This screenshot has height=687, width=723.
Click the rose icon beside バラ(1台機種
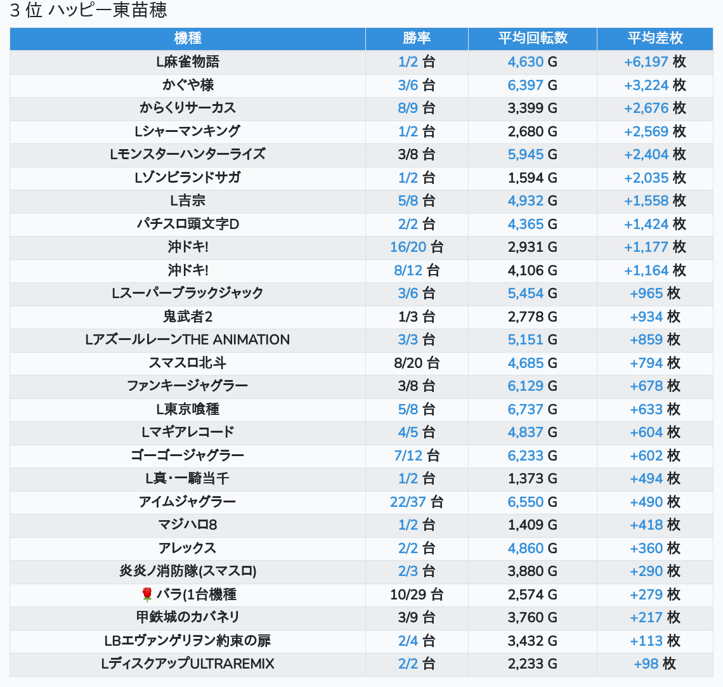(x=147, y=594)
